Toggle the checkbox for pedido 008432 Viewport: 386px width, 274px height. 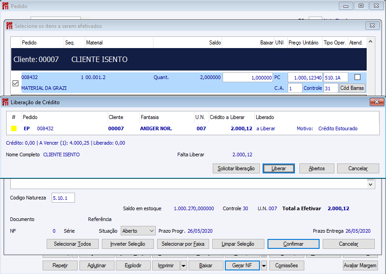pyautogui.click(x=15, y=83)
